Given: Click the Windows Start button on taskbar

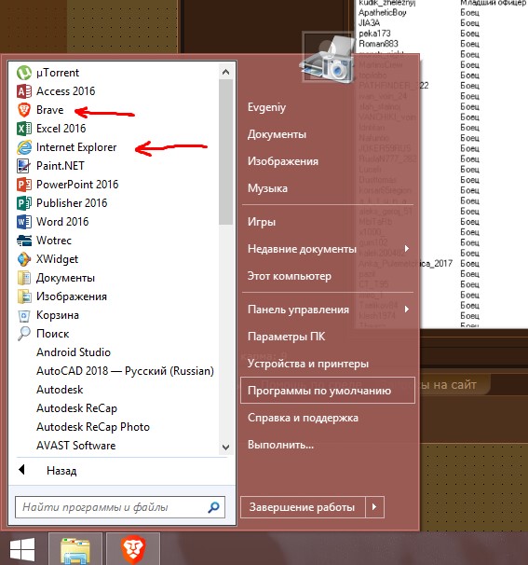Looking at the screenshot, I should click(x=22, y=550).
